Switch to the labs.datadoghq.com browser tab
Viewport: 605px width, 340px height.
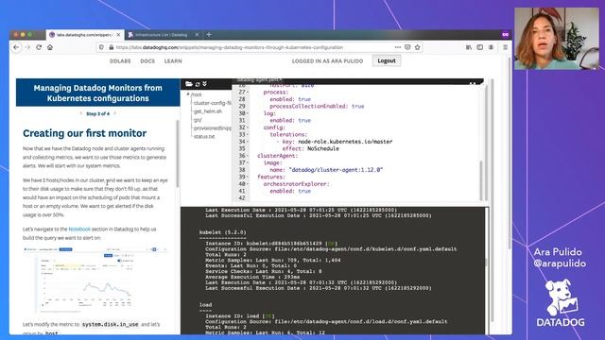tap(84, 35)
